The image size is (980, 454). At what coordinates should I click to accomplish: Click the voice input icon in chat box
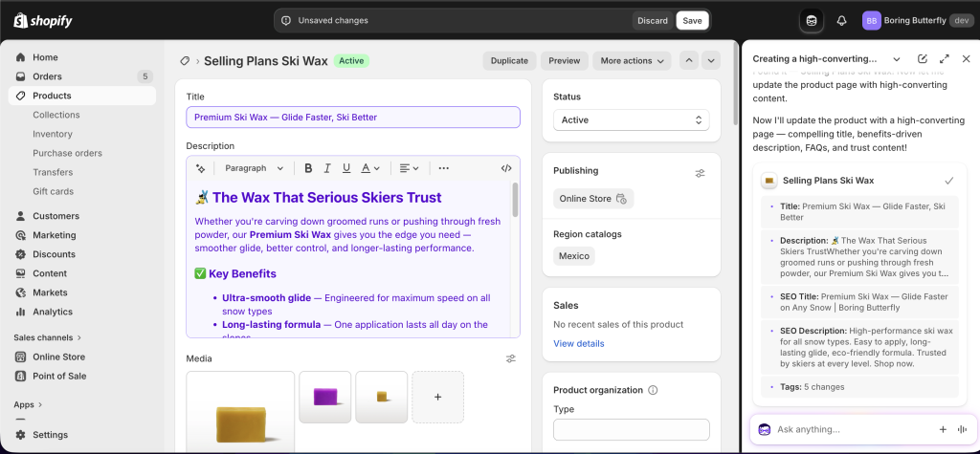pos(960,430)
